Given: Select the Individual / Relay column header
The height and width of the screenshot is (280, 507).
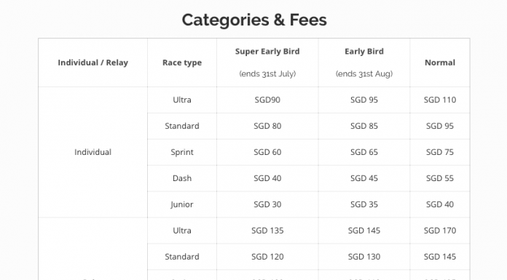Looking at the screenshot, I should 93,63.
